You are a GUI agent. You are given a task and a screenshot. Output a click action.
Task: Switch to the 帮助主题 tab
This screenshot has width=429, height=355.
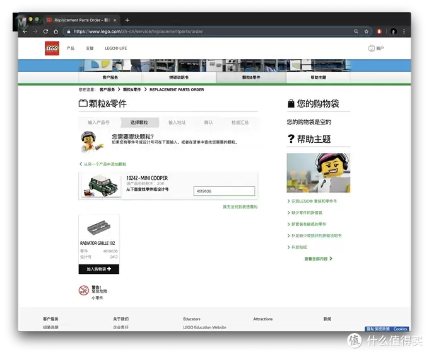(318, 77)
